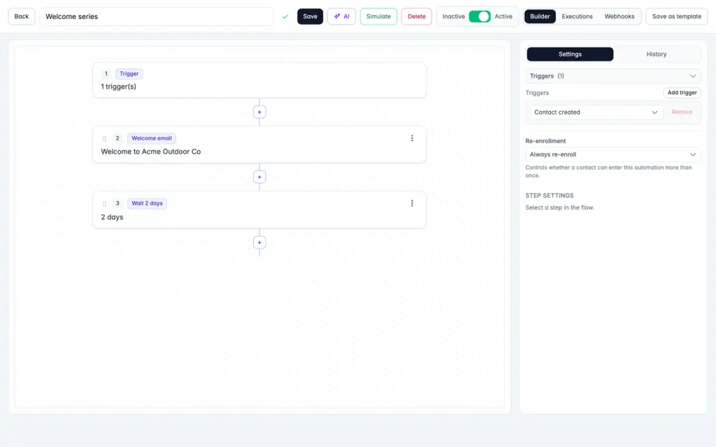Expand the Triggers (1) section
This screenshot has width=716, height=447.
613,76
